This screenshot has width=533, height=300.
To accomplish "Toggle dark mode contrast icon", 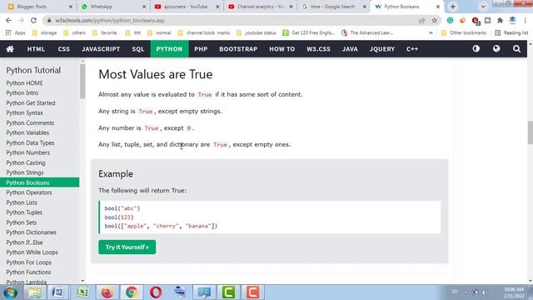I will coord(476,48).
